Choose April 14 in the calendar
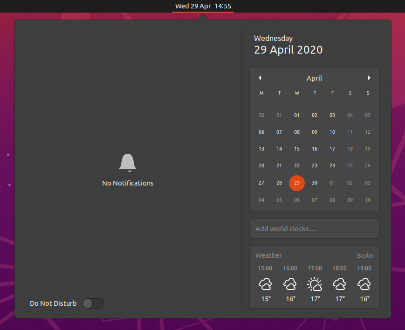The image size is (405, 330). tap(279, 149)
